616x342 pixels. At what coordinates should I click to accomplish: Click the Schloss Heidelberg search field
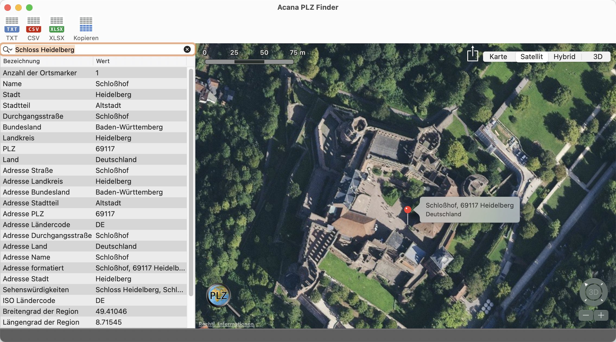98,49
